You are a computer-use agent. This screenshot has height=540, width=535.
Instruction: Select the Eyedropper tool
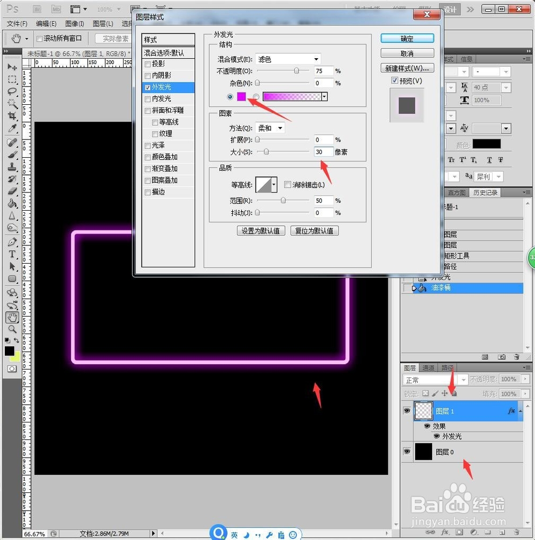click(12, 128)
